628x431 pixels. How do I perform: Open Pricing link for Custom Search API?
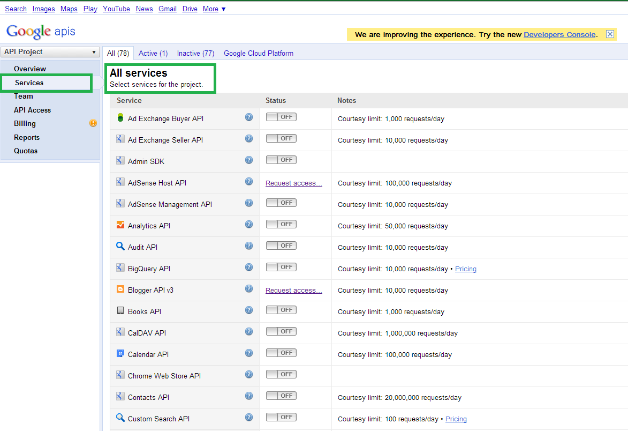[456, 419]
